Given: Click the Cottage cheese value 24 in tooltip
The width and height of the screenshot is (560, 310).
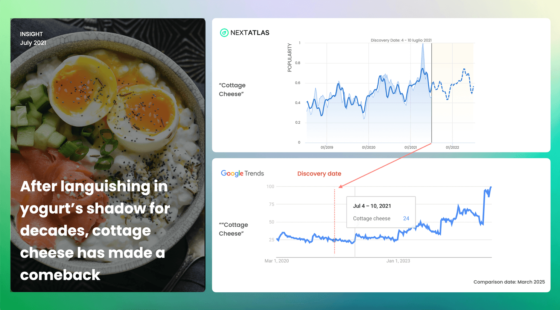Looking at the screenshot, I should pos(406,218).
